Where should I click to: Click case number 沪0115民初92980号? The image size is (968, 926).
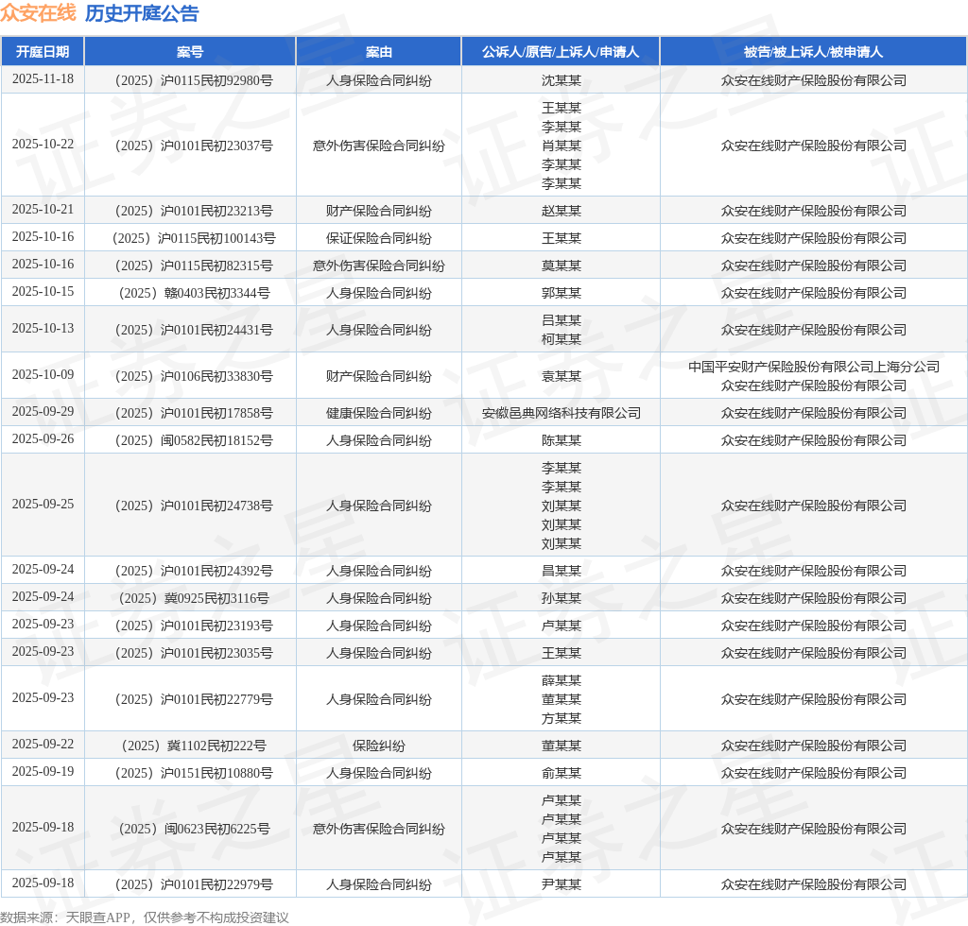[194, 80]
